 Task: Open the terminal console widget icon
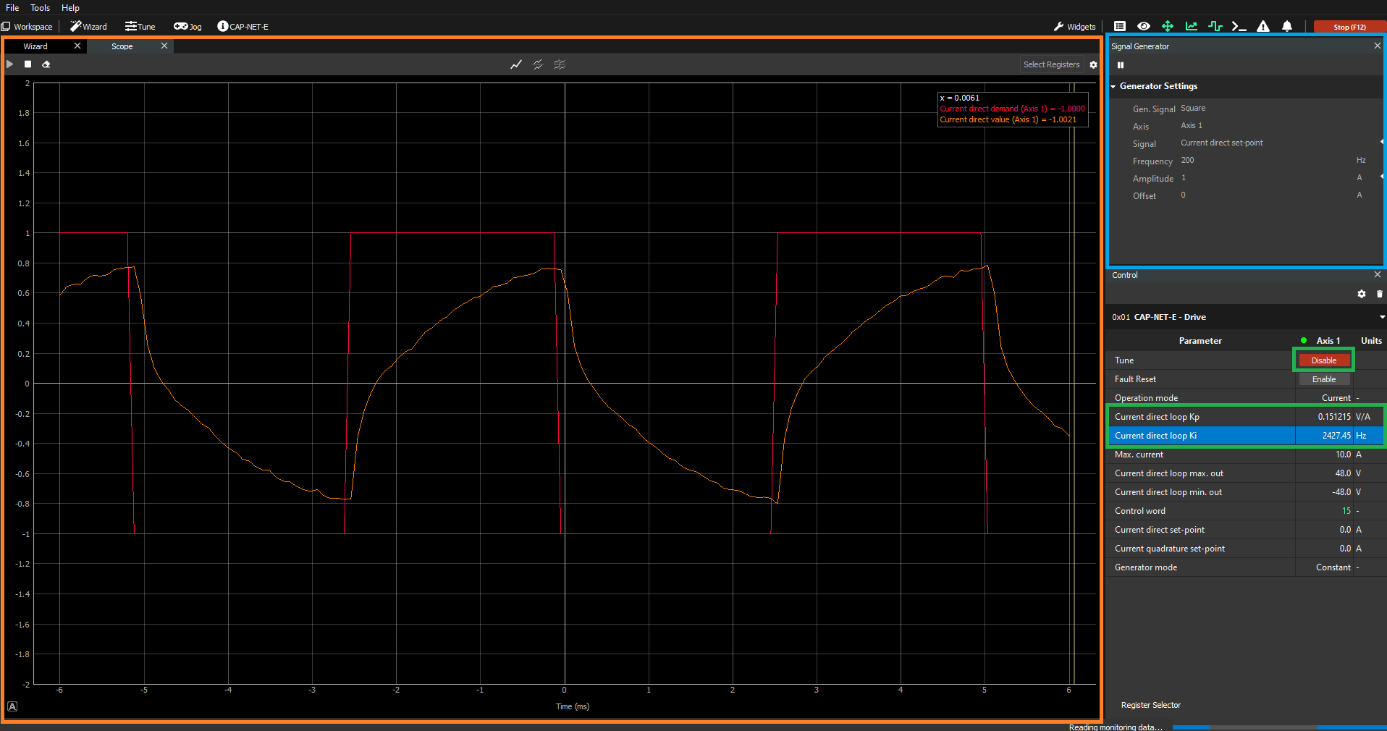(x=1239, y=26)
